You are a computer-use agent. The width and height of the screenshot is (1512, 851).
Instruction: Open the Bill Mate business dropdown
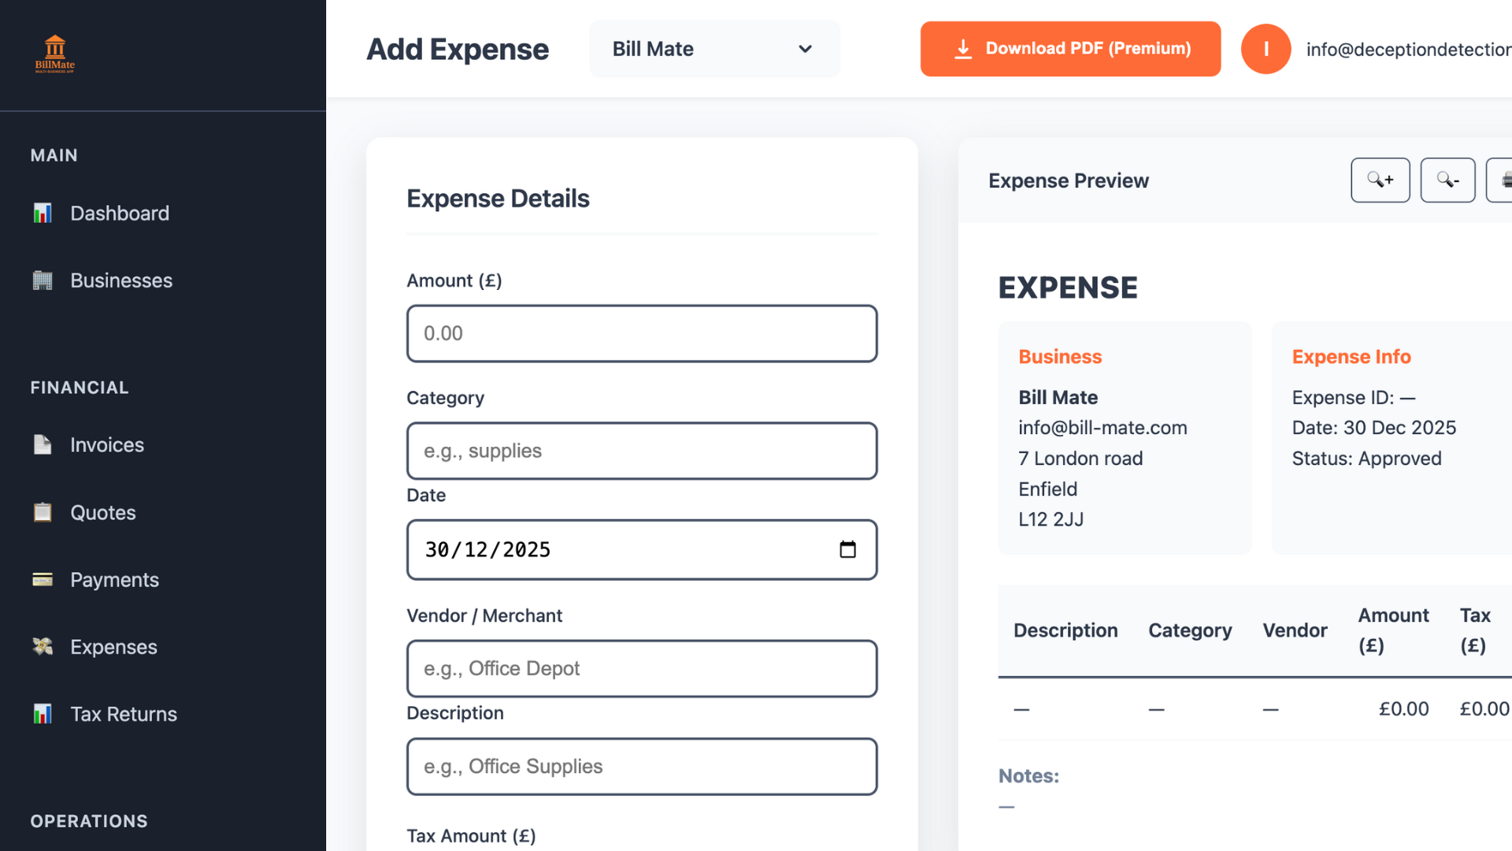713,49
